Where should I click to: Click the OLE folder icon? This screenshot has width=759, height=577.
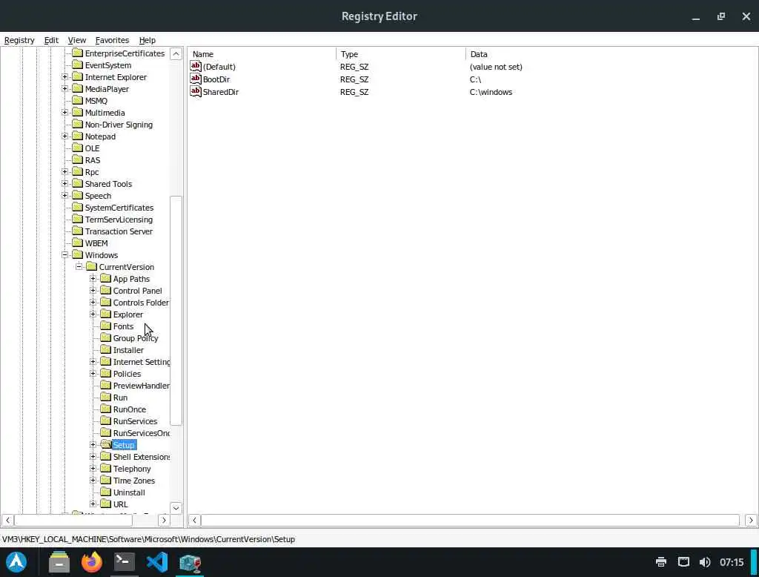77,148
